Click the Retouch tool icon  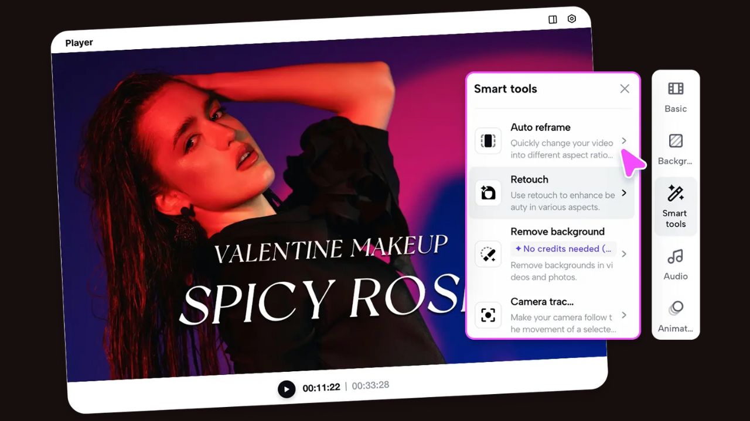(487, 193)
